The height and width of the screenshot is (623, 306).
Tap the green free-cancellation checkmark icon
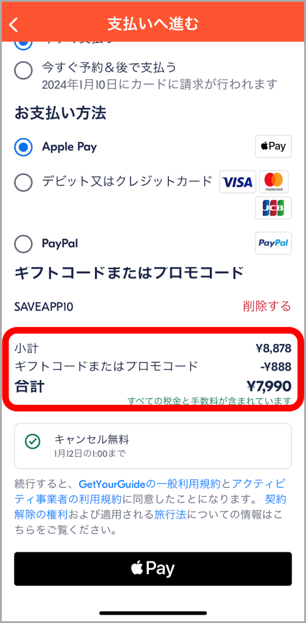point(32,441)
